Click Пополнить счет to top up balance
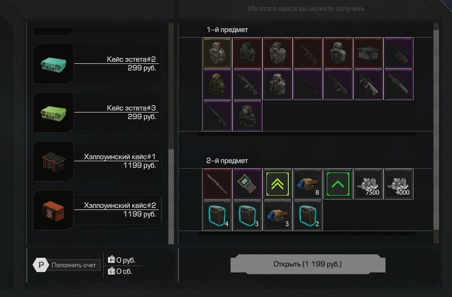Screen dimensions: 452x297 pos(67,265)
